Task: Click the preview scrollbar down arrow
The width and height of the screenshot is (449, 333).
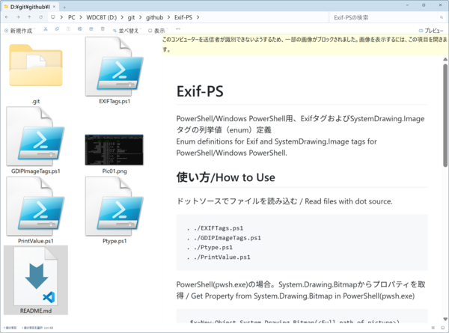Action: [445, 319]
